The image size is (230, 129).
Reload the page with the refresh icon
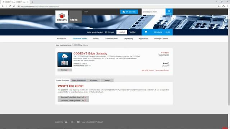pos(10,6)
